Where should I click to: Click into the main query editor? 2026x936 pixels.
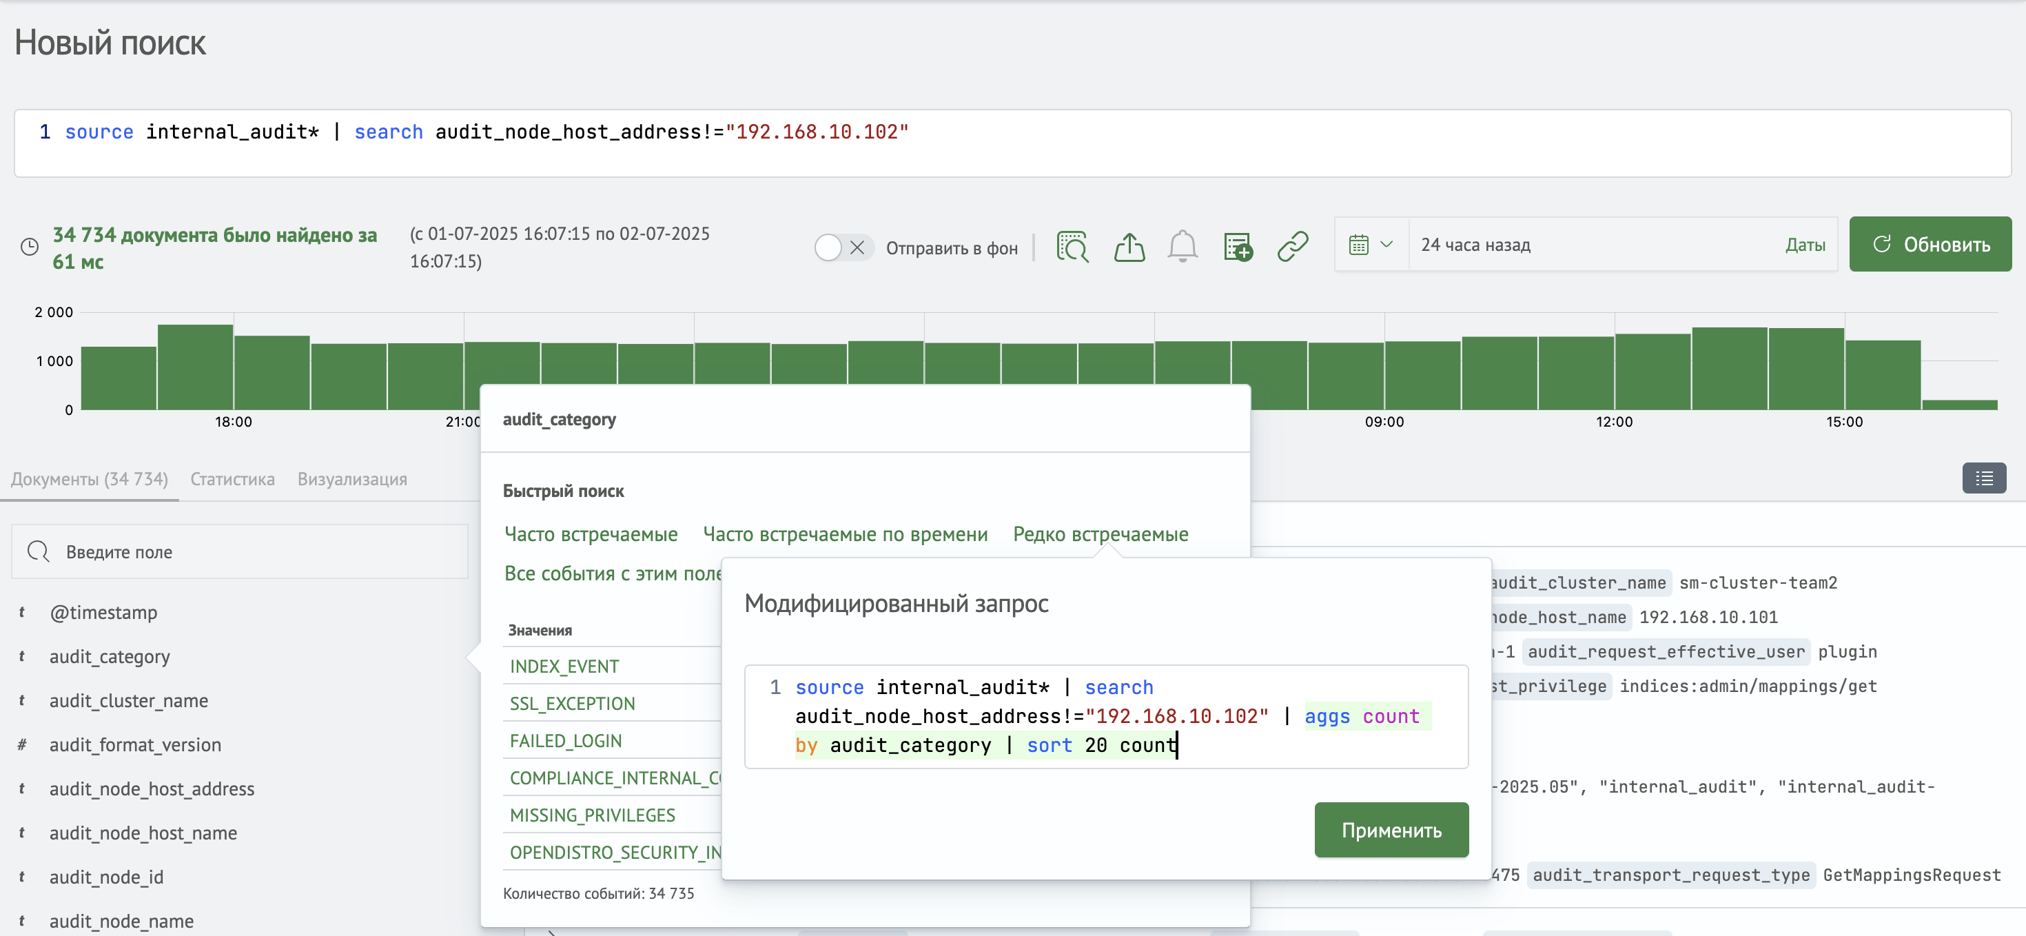(x=1012, y=143)
